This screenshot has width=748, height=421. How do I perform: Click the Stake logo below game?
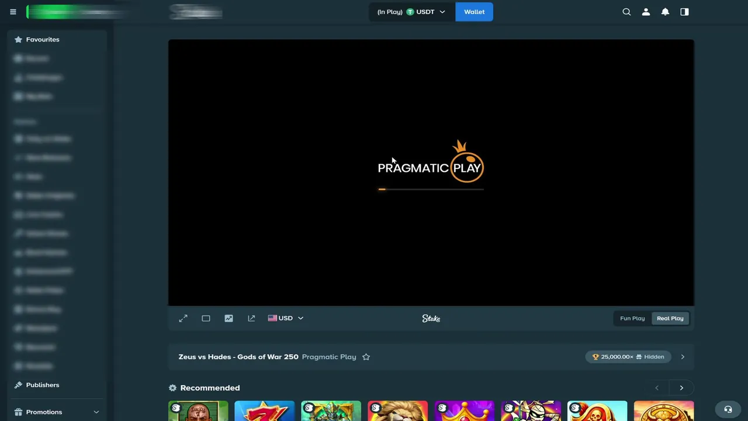[x=431, y=318]
